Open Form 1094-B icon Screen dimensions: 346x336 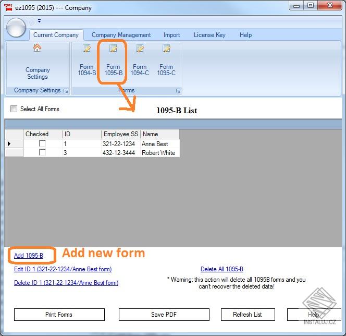pyautogui.click(x=86, y=48)
